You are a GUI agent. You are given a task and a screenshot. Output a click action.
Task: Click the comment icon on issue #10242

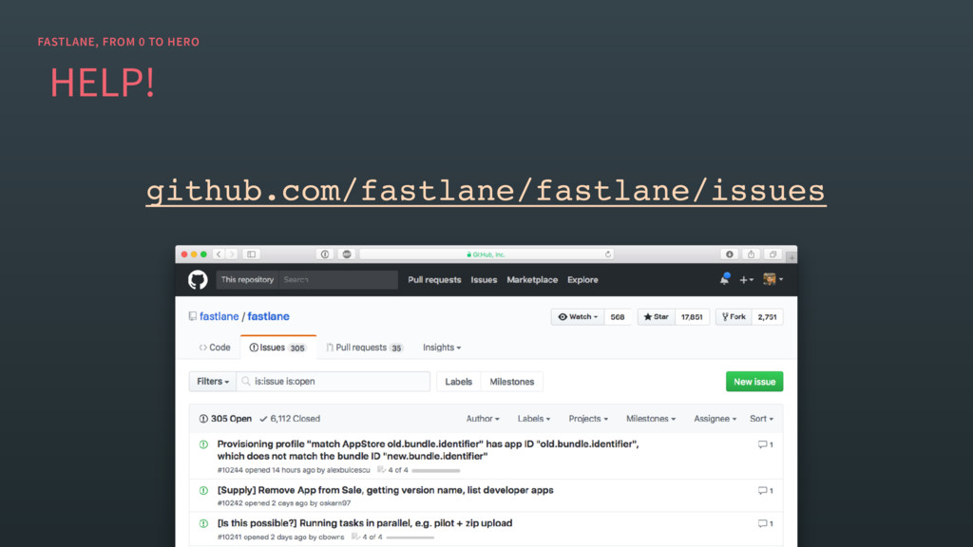click(765, 491)
